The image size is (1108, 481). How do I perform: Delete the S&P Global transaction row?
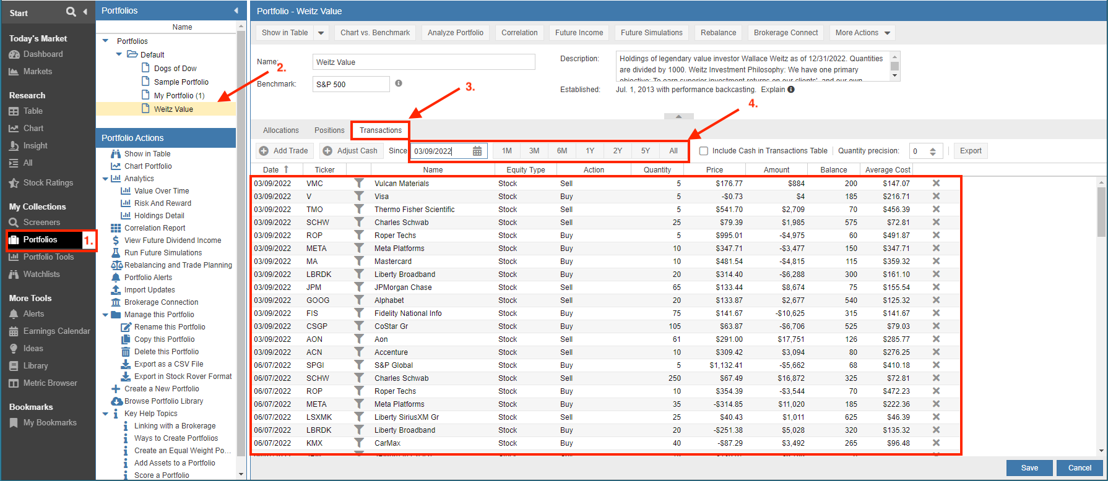click(936, 365)
